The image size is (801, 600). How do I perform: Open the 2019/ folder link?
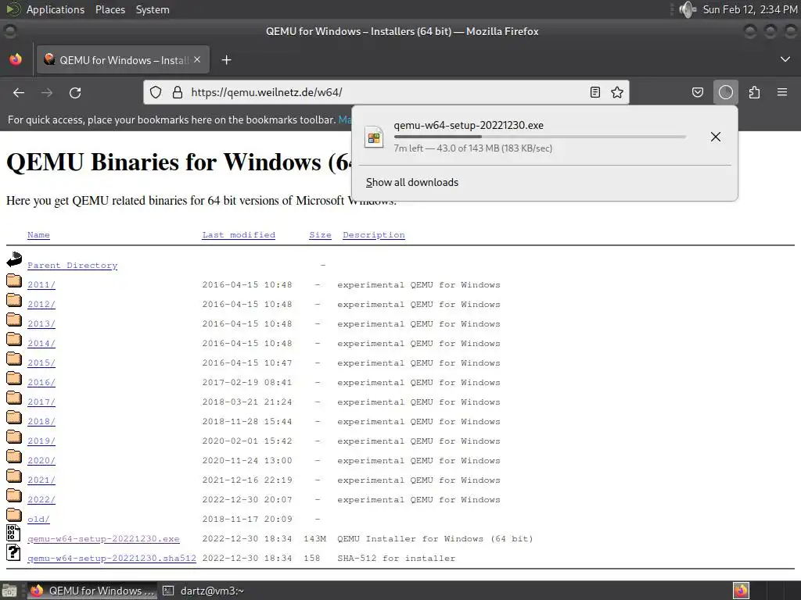41,441
